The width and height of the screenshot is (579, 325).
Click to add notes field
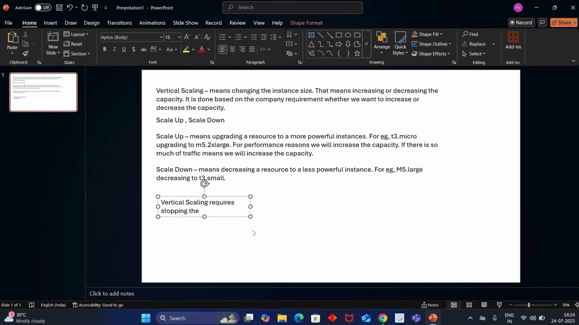pyautogui.click(x=112, y=293)
